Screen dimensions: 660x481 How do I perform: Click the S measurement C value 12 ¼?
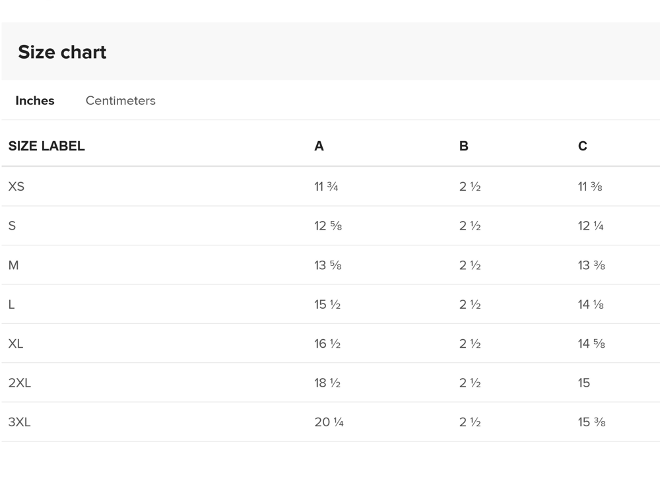(x=590, y=226)
